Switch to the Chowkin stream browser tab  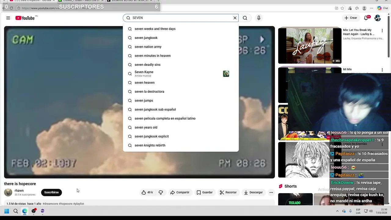[81, 1]
